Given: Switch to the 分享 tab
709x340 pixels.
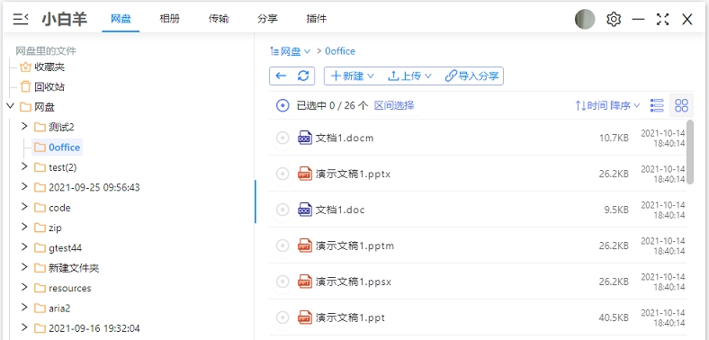Looking at the screenshot, I should [x=267, y=19].
